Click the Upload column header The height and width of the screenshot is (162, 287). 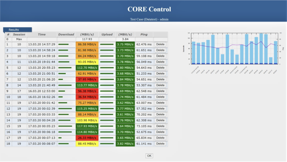point(107,35)
